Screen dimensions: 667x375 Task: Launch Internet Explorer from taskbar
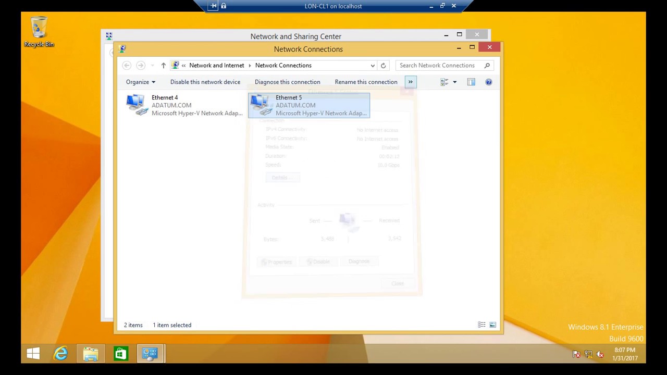point(61,354)
